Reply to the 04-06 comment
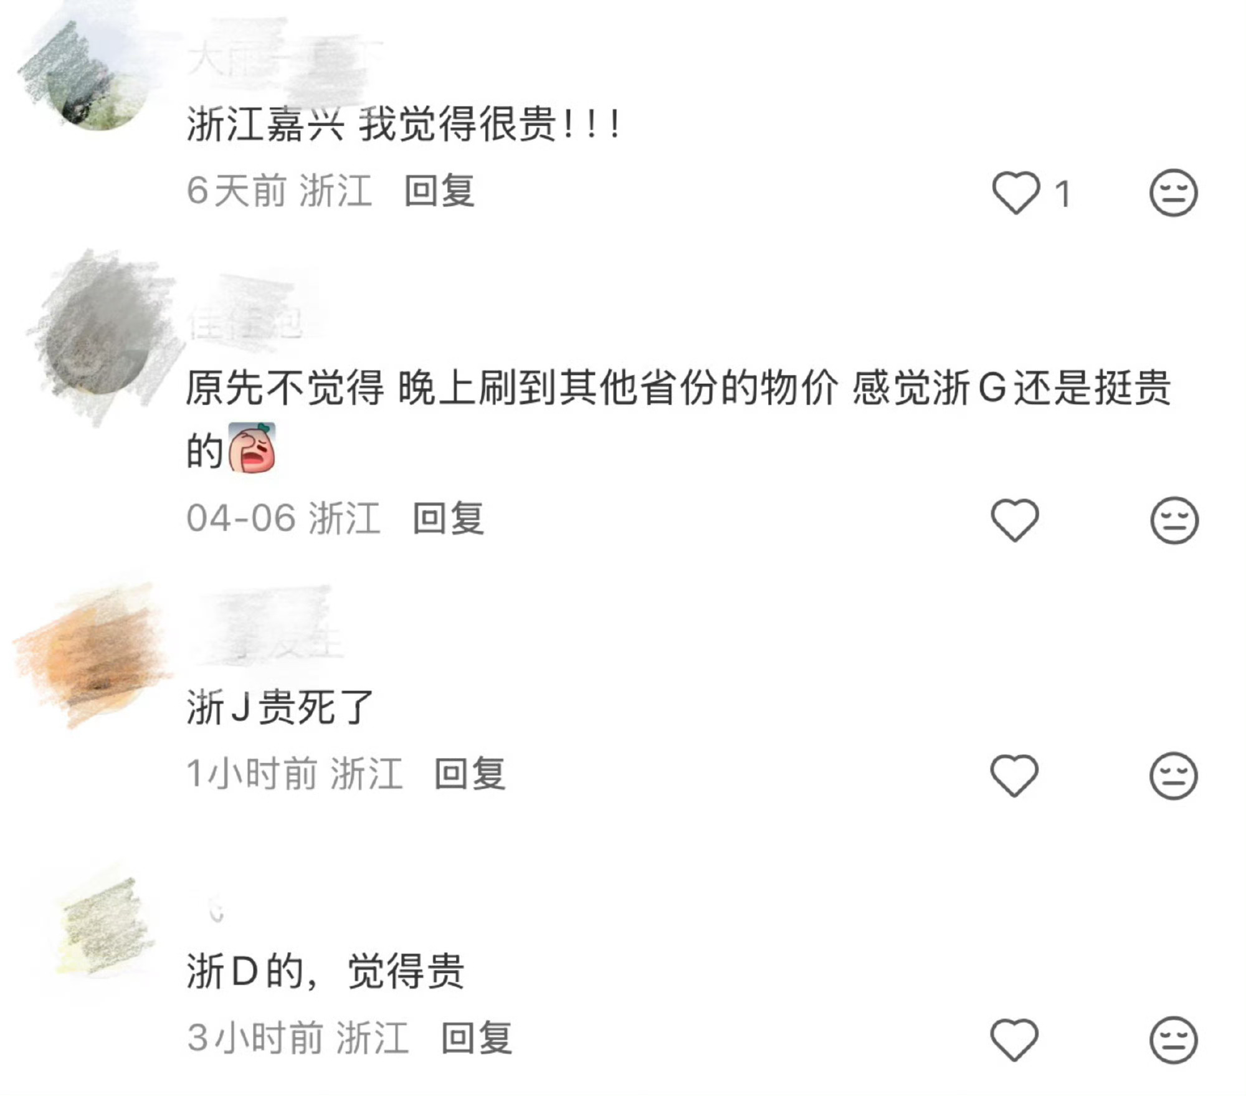1246x1096 pixels. click(x=449, y=518)
